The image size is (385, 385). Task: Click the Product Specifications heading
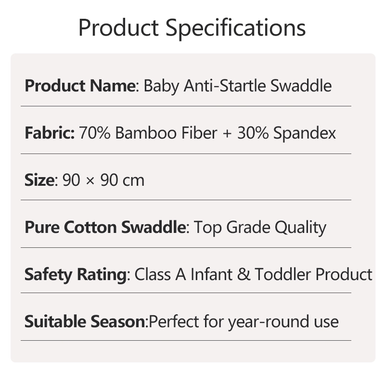(x=192, y=28)
